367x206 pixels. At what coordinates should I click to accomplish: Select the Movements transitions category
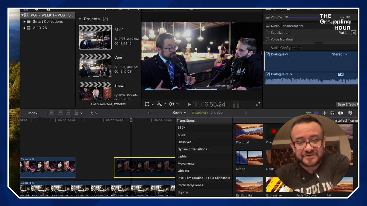point(186,164)
